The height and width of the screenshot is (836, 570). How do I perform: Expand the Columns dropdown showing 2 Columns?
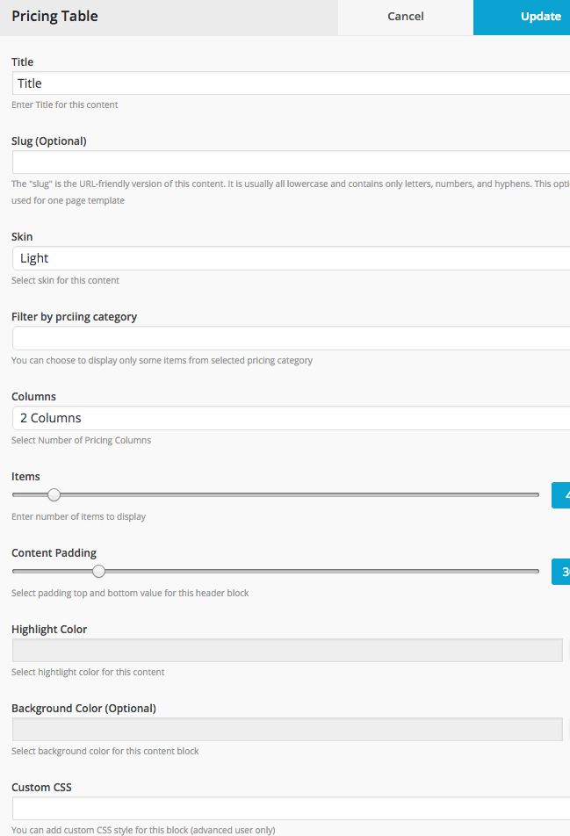point(290,418)
